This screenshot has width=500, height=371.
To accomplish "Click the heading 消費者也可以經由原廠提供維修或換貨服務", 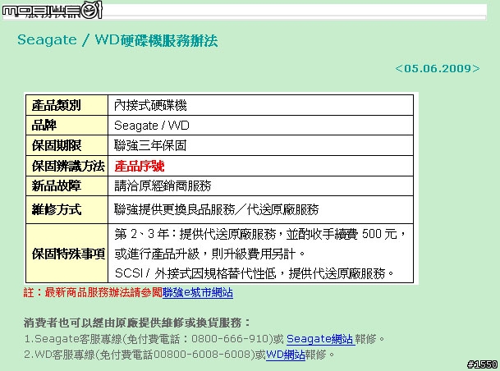I will (137, 323).
